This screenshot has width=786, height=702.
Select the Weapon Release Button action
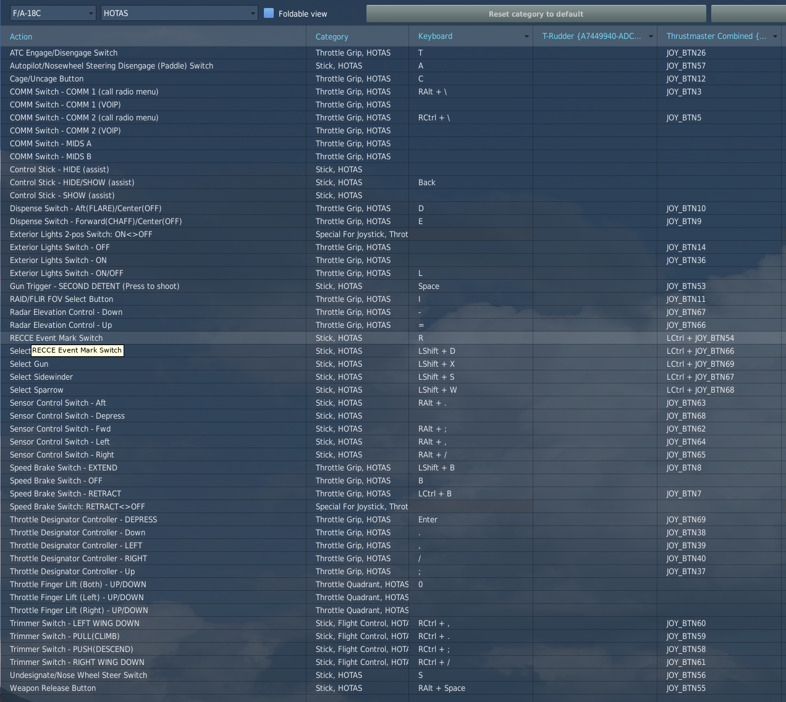53,688
